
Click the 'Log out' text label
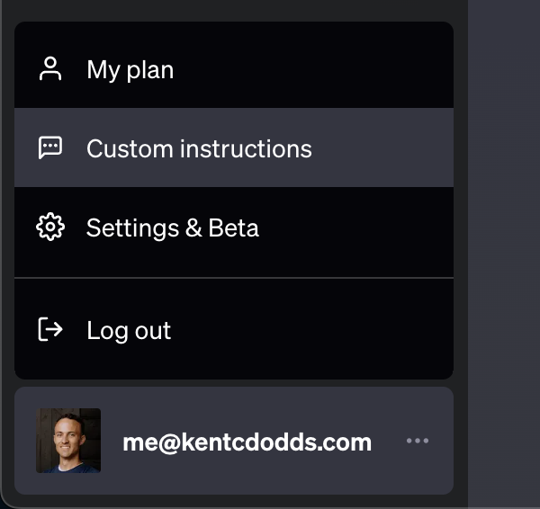129,330
